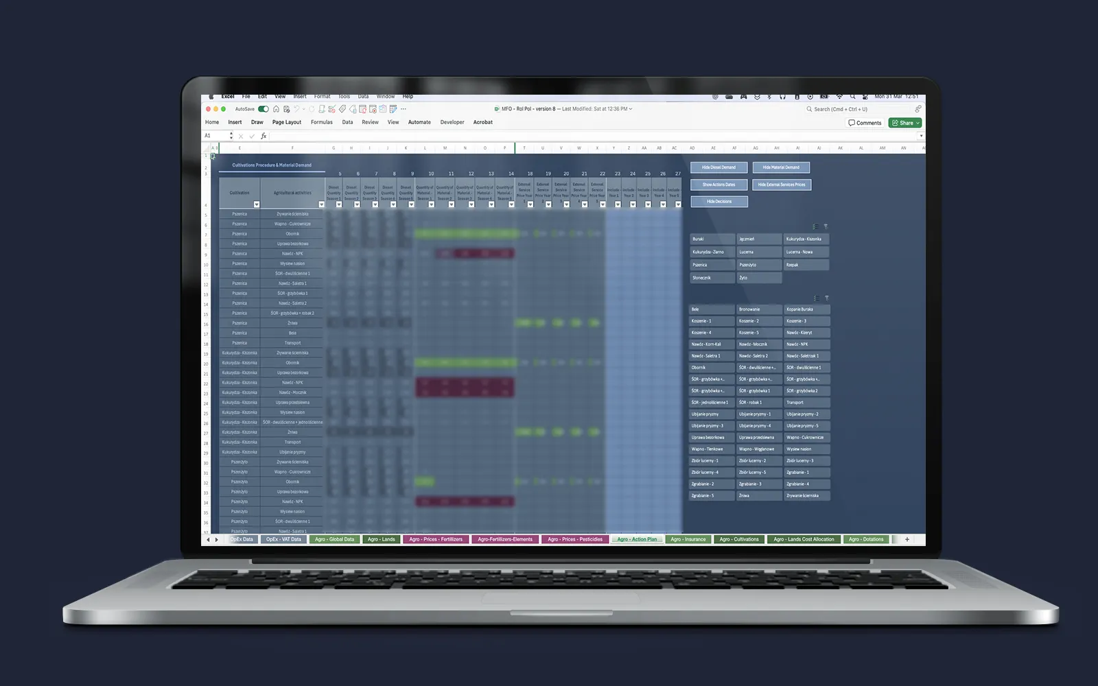Image resolution: width=1098 pixels, height=686 pixels.
Task: Click the Spotlight search icon in menu bar
Action: [852, 97]
